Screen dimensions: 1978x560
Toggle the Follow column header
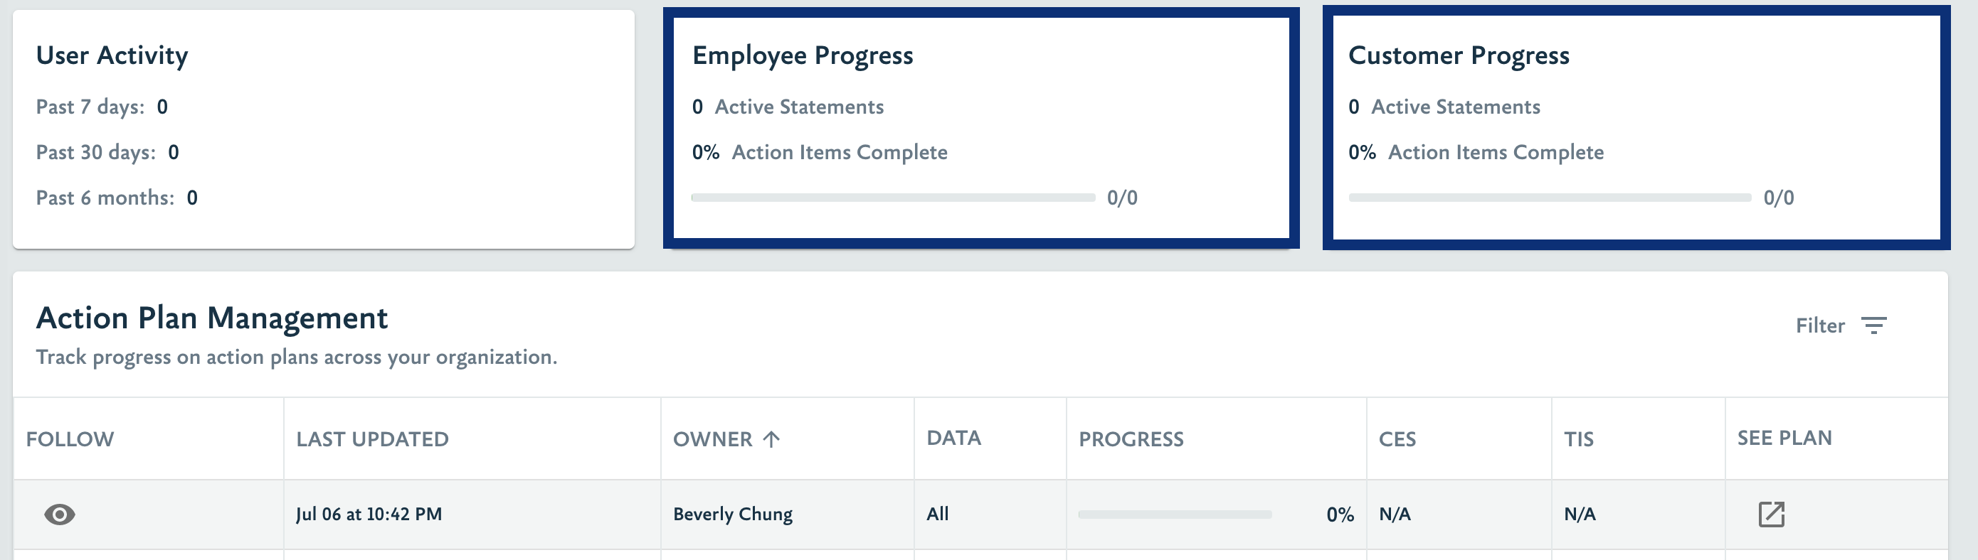(x=69, y=438)
